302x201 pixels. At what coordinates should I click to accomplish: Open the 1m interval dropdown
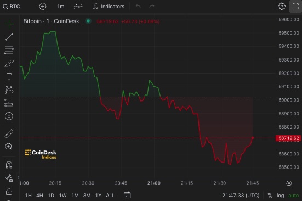coord(61,7)
